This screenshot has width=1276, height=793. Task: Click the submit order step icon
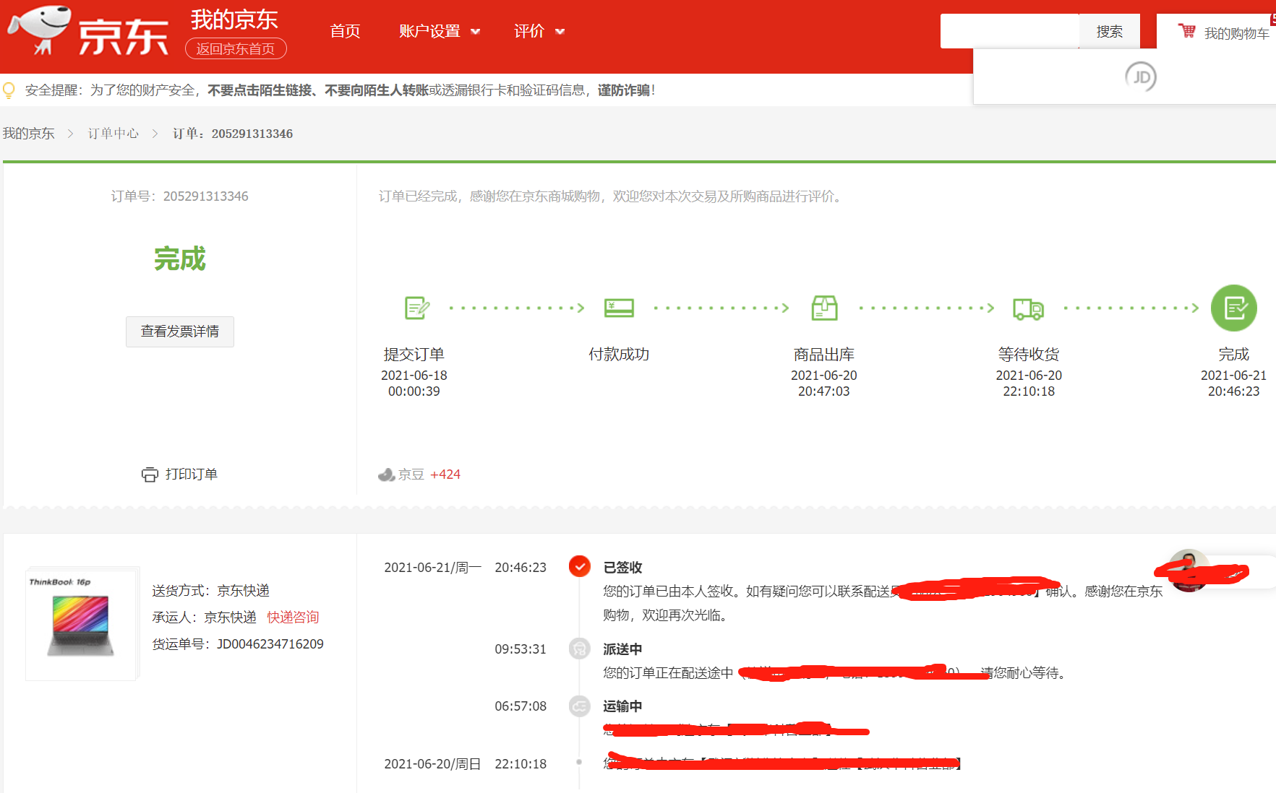click(x=416, y=308)
